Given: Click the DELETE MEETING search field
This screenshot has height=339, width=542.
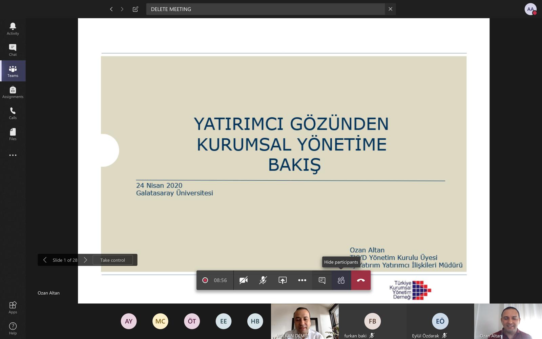Looking at the screenshot, I should pyautogui.click(x=265, y=9).
